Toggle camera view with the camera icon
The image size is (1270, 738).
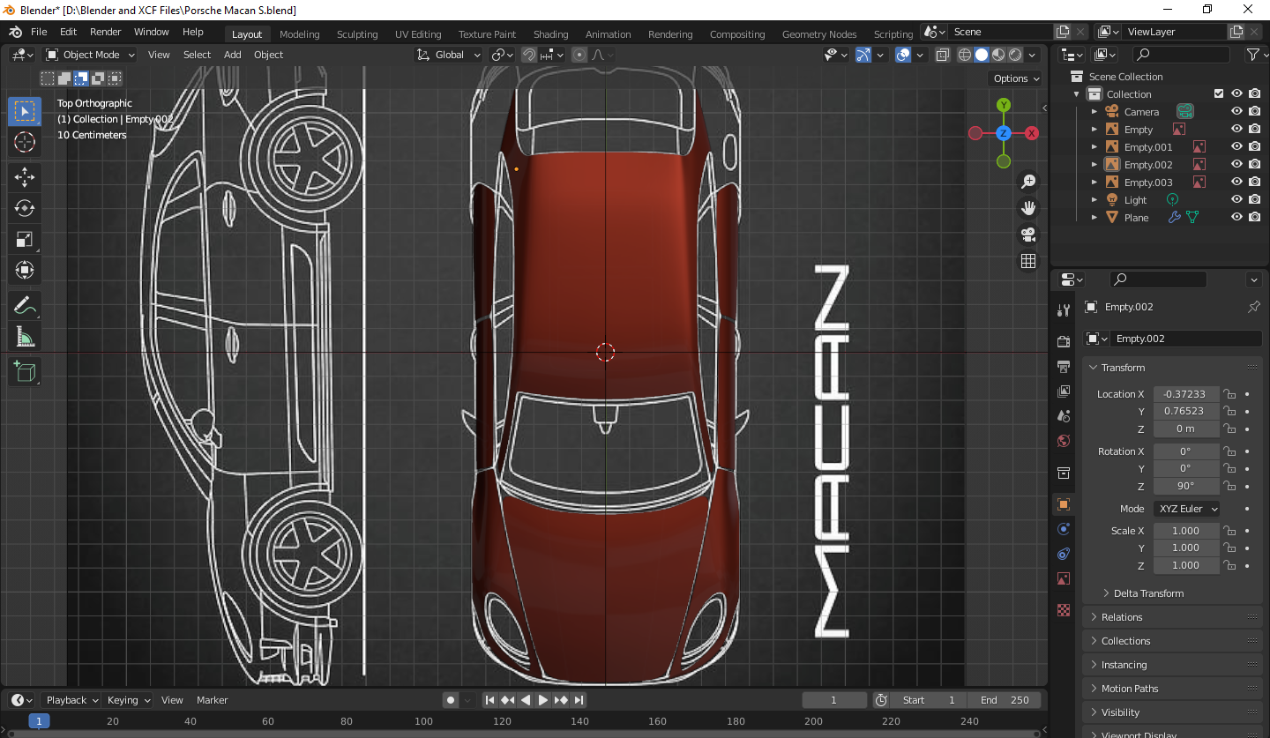[1028, 235]
